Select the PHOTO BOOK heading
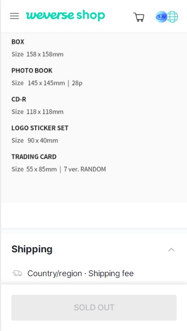The height and width of the screenshot is (331, 187). [x=32, y=70]
